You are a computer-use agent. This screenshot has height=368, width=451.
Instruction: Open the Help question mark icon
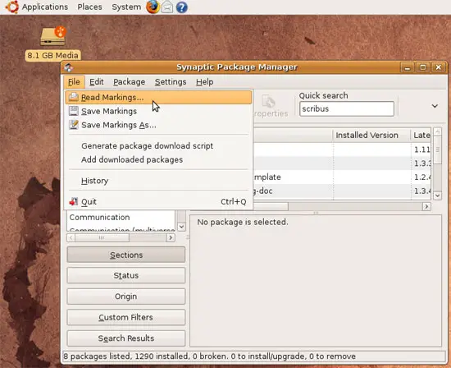tap(181, 7)
